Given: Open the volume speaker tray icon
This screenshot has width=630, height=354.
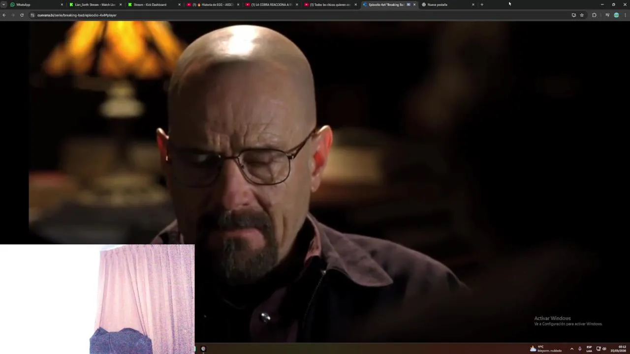Looking at the screenshot, I should tap(604, 349).
